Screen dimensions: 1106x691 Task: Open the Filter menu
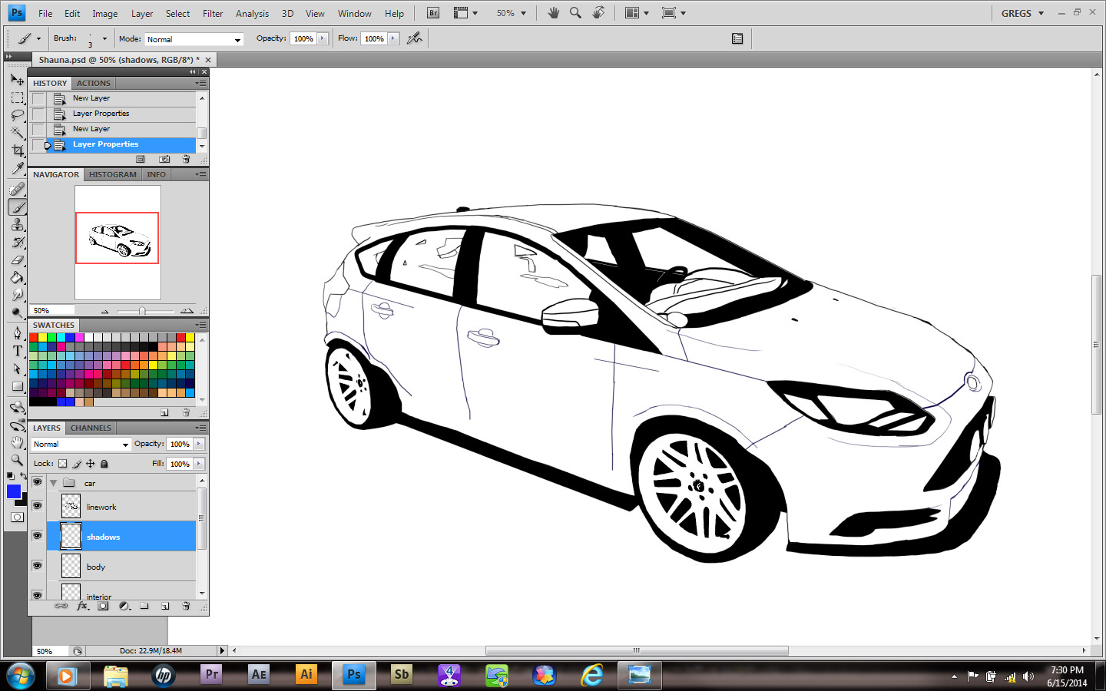pos(213,13)
